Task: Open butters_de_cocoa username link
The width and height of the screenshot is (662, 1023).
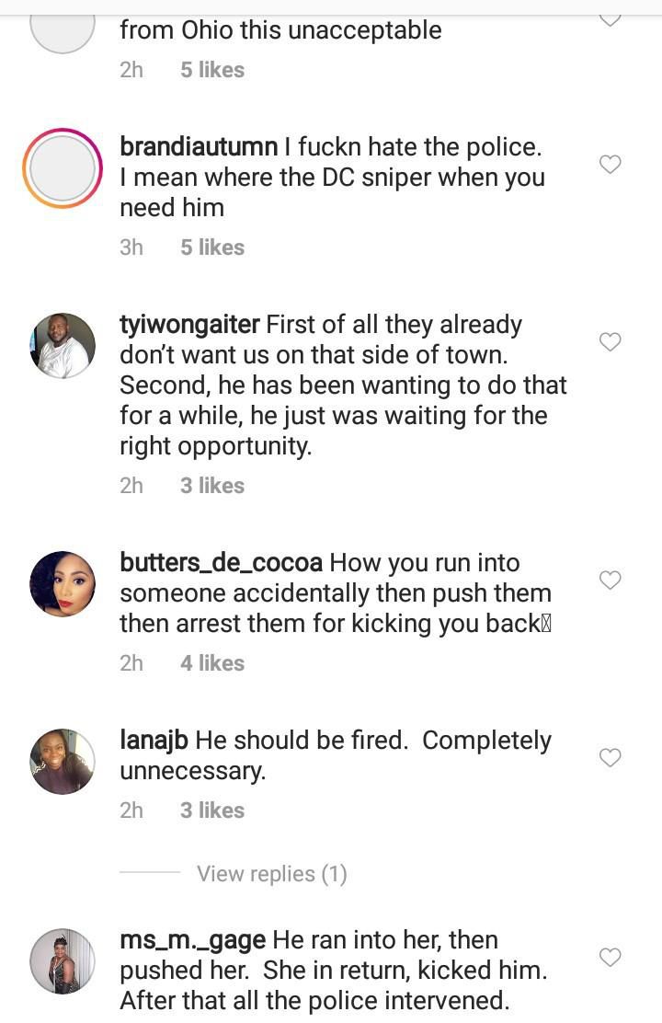Action: pos(221,563)
